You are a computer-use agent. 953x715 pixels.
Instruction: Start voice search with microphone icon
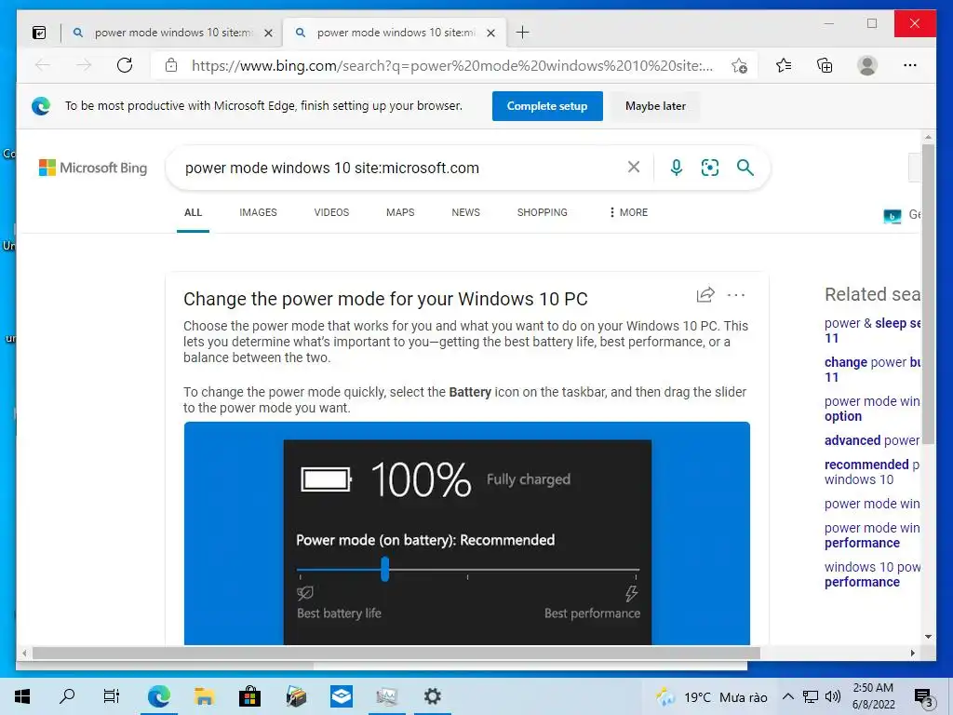[676, 168]
